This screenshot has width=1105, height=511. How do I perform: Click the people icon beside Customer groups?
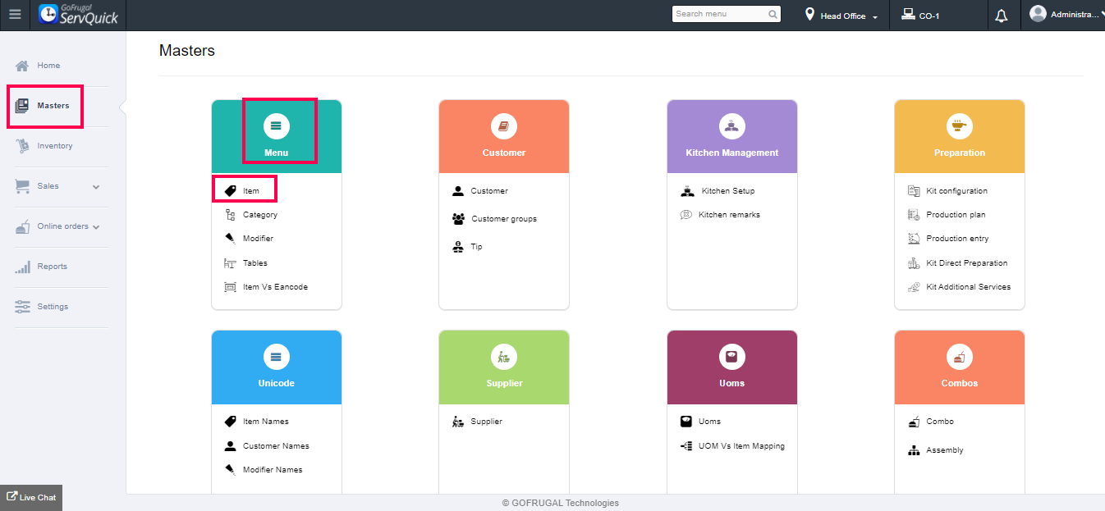458,219
